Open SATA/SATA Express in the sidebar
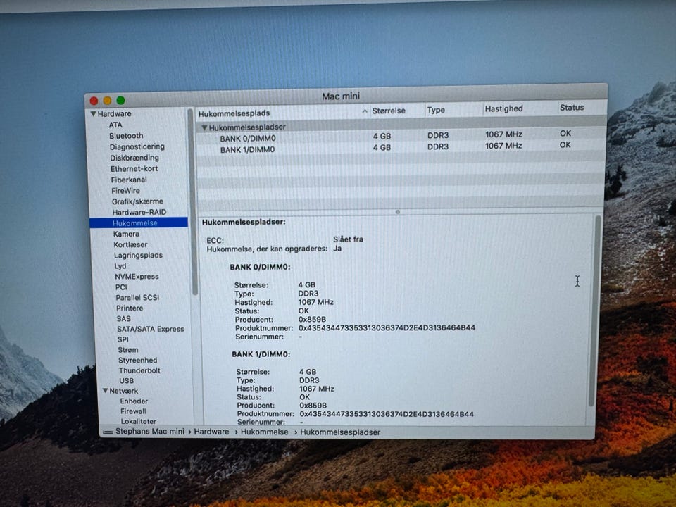 pyautogui.click(x=151, y=329)
